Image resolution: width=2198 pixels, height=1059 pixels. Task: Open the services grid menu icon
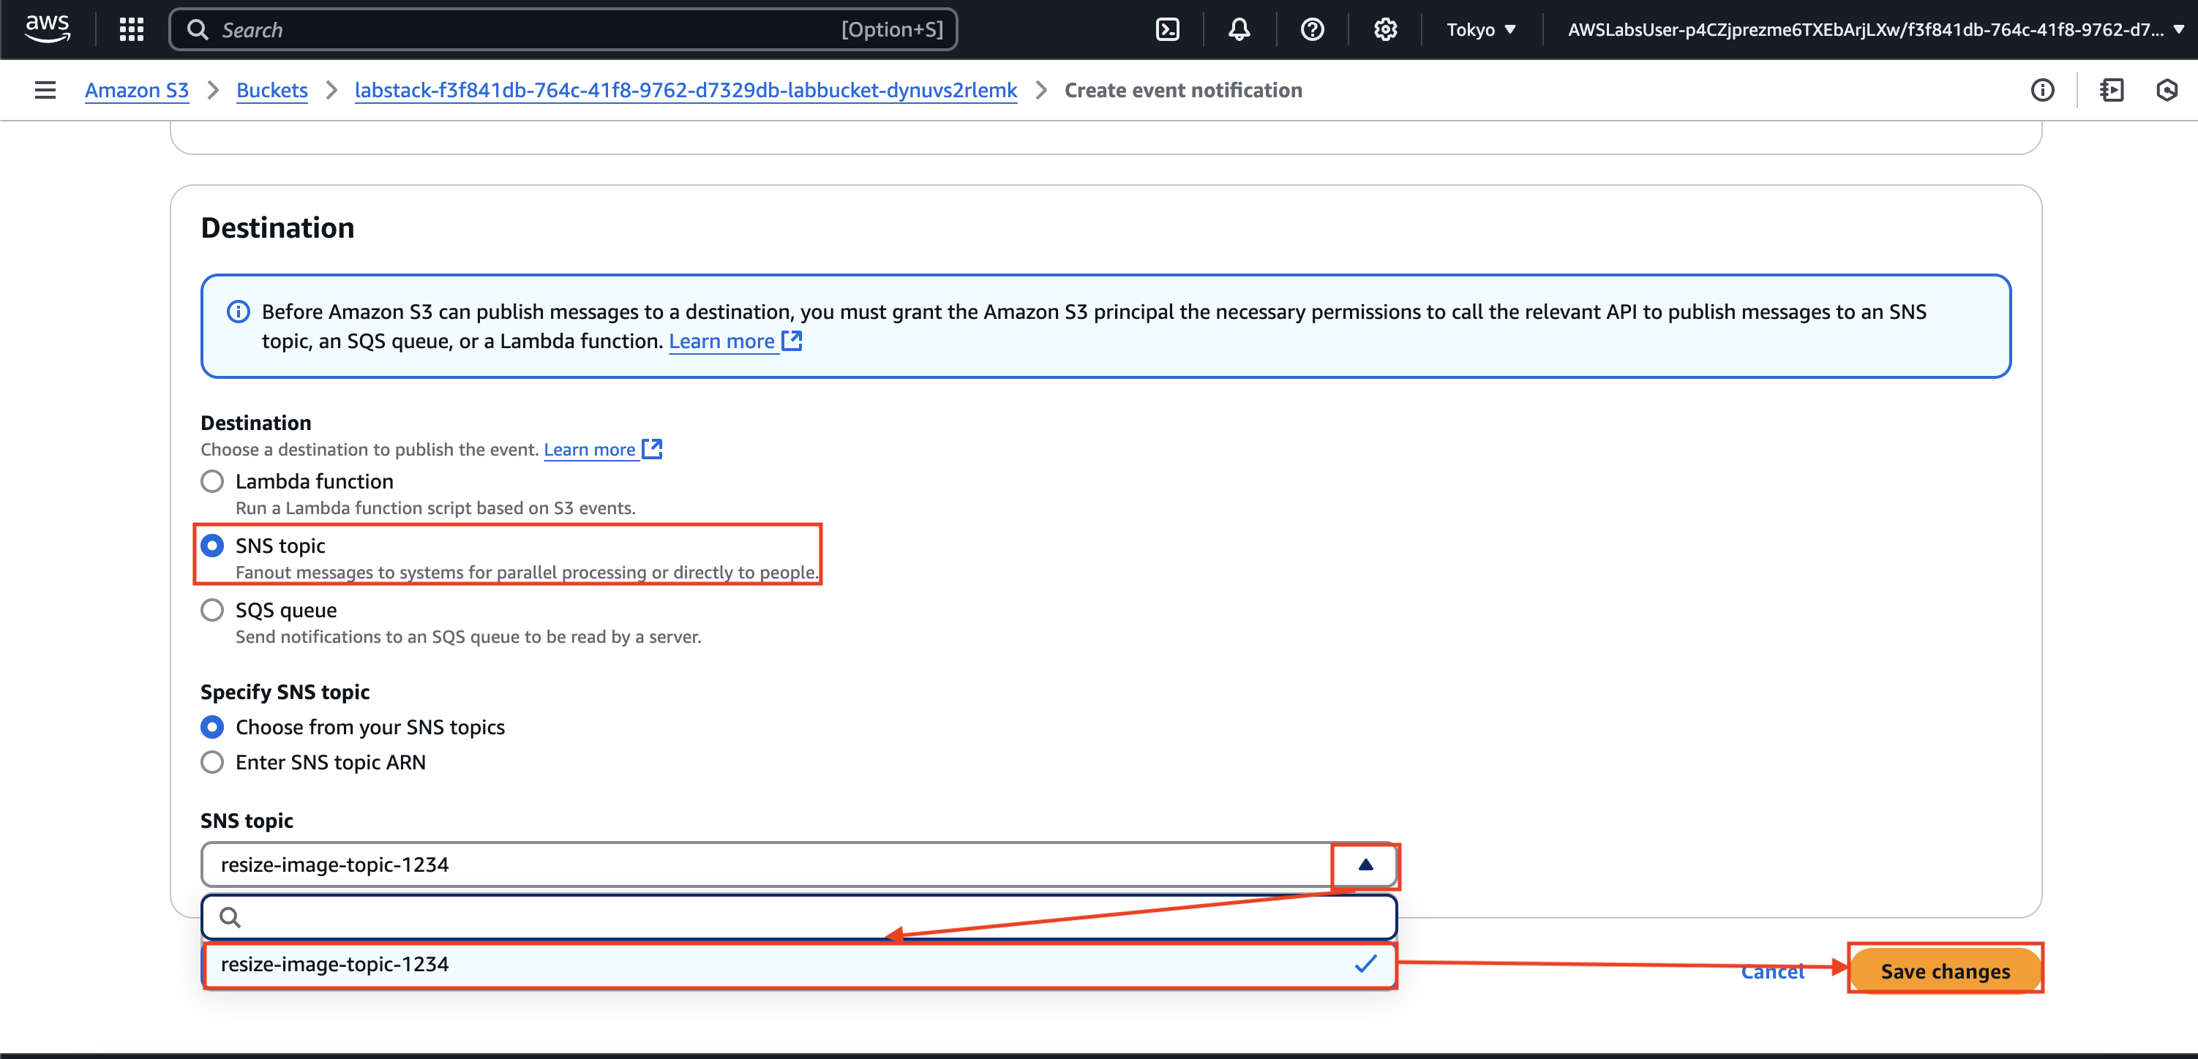point(132,30)
